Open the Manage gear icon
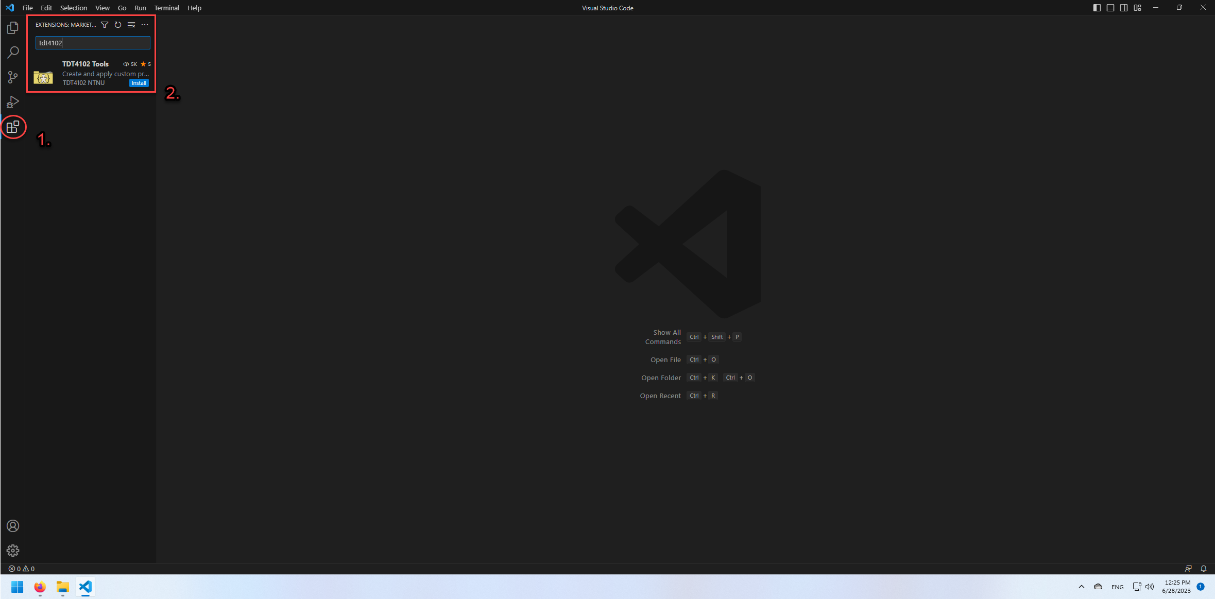Screen dimensions: 1215x599 point(13,551)
